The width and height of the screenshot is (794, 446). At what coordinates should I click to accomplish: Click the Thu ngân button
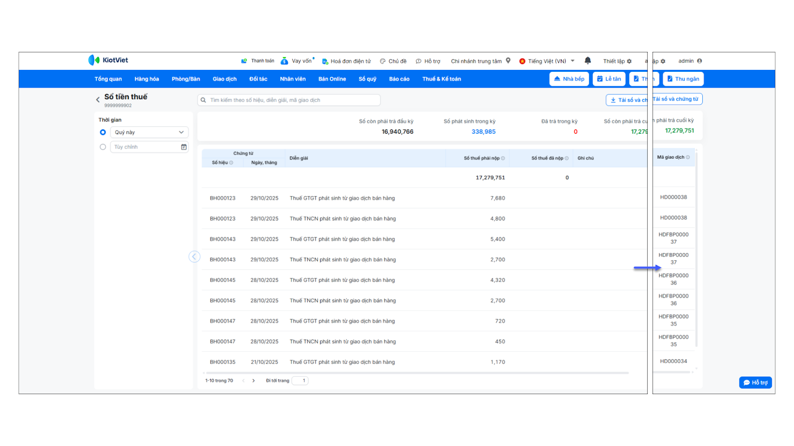683,79
